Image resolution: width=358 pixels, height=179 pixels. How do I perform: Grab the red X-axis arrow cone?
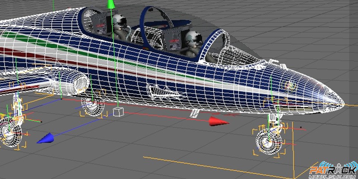(x=219, y=121)
